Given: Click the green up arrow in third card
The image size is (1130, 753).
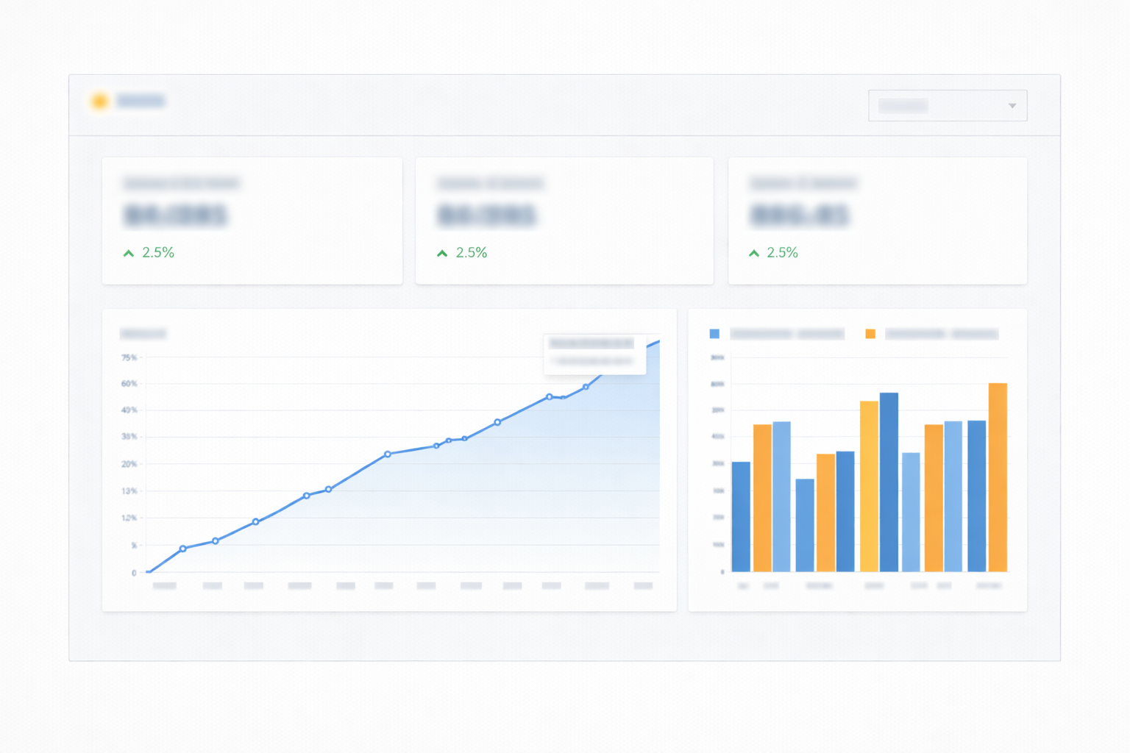Looking at the screenshot, I should [x=754, y=253].
